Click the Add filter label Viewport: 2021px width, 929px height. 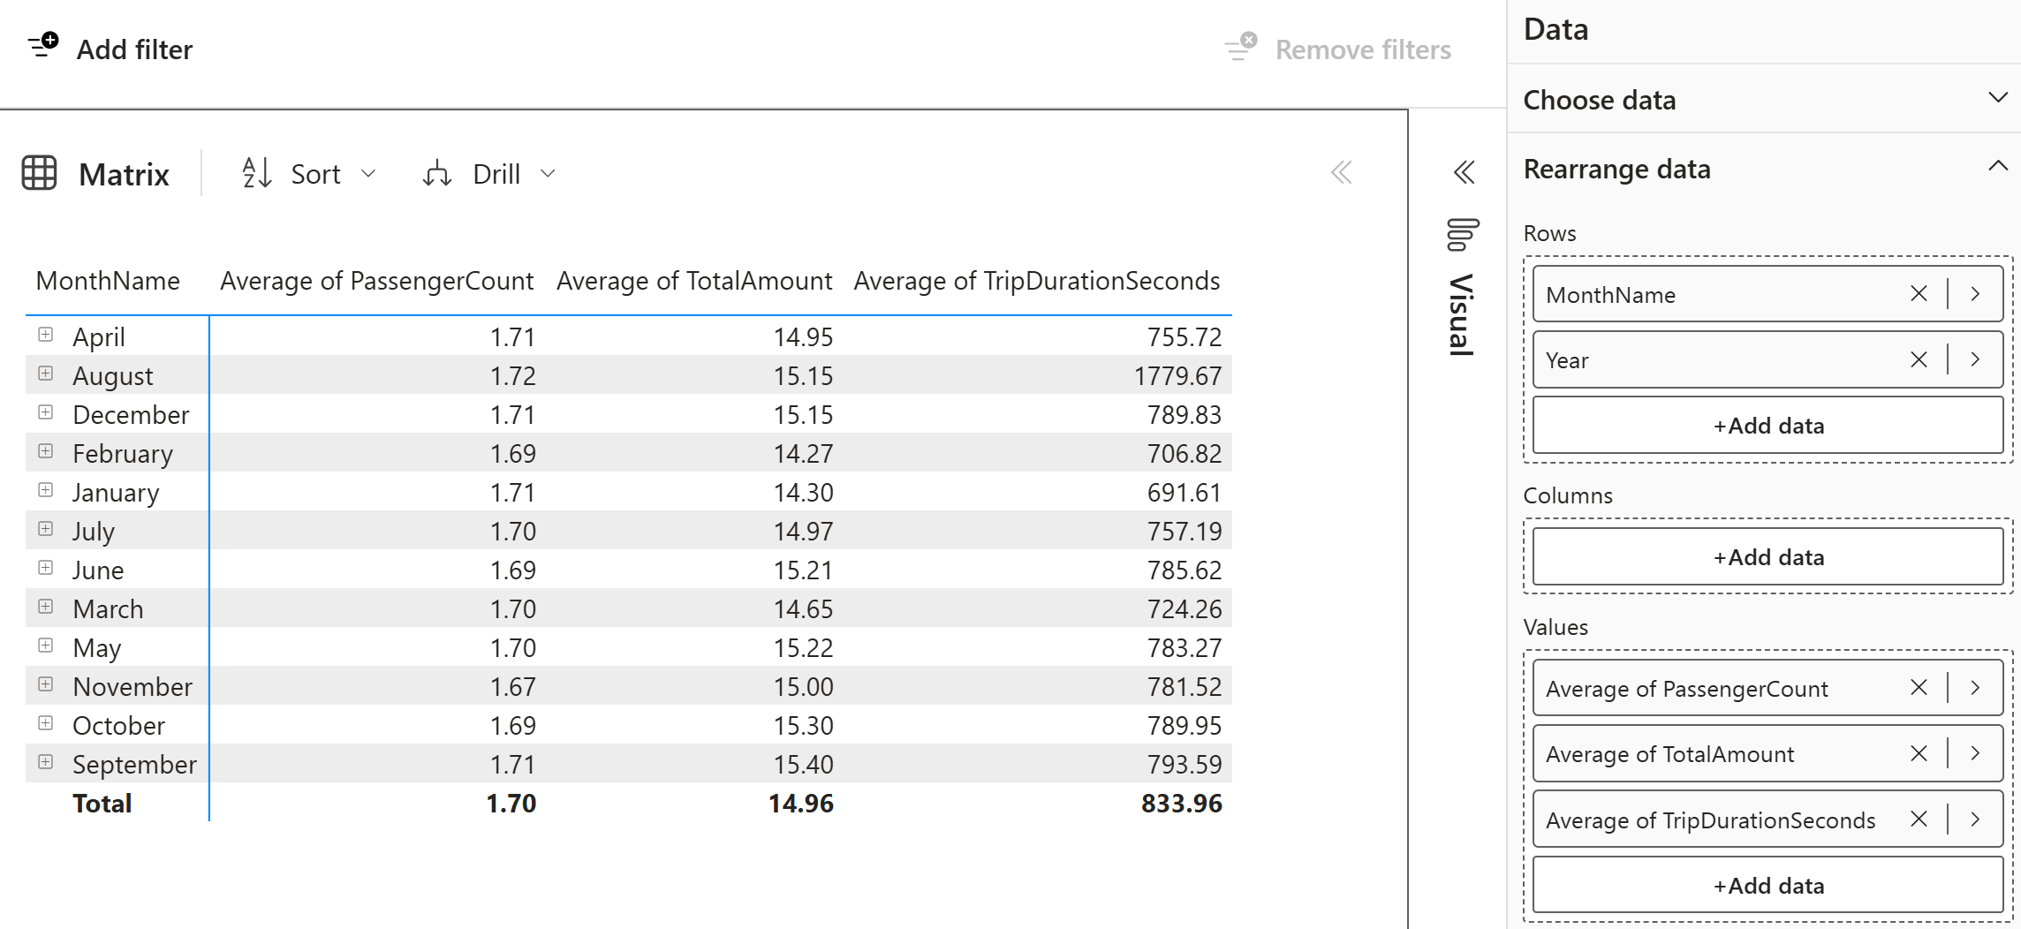pyautogui.click(x=134, y=49)
